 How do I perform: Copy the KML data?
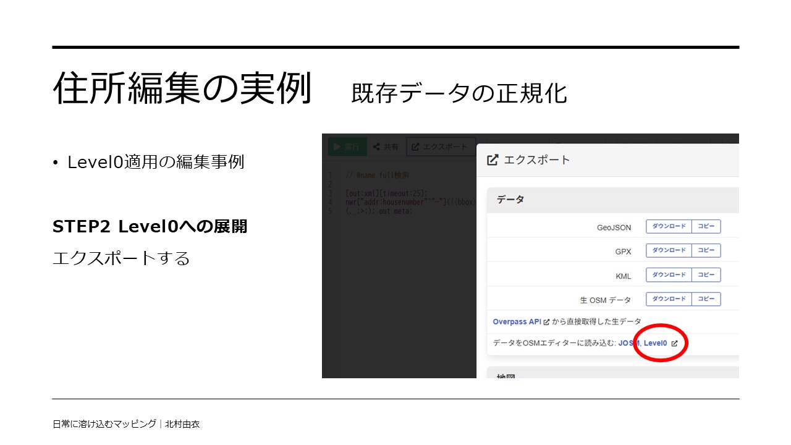click(706, 274)
